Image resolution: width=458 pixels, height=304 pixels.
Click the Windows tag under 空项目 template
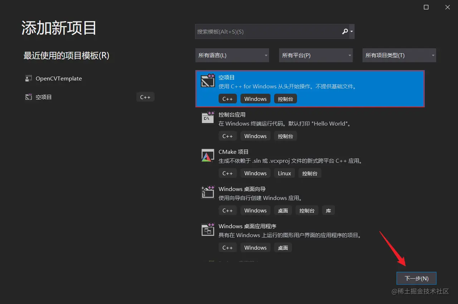(x=255, y=99)
